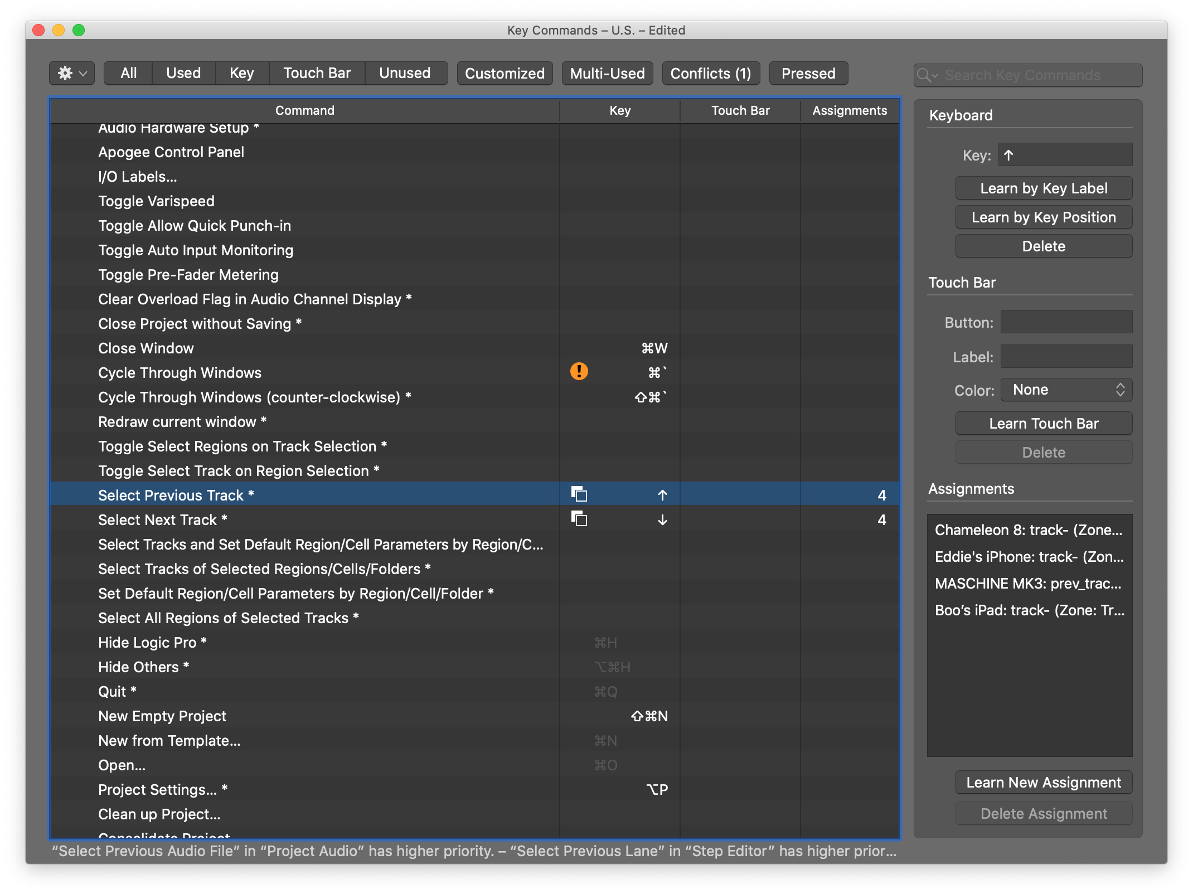
Task: Switch to the Unused filter tab
Action: pyautogui.click(x=405, y=73)
